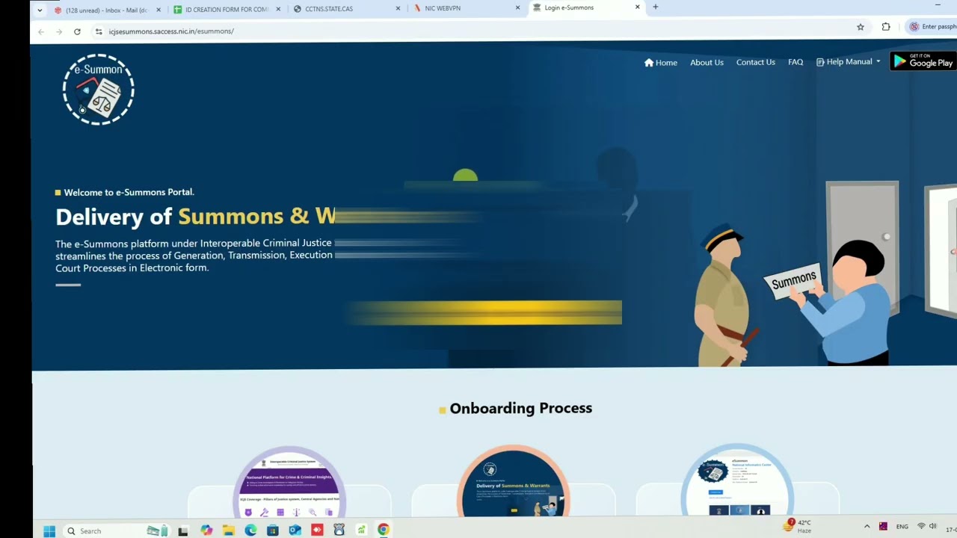
Task: Open Outlook from the taskbar
Action: pos(295,530)
